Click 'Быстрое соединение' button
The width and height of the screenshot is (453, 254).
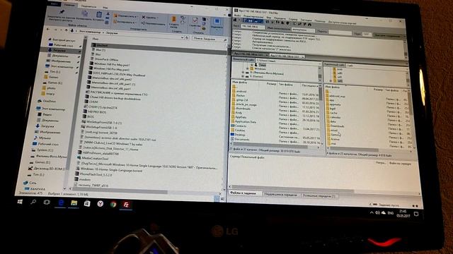[387, 36]
